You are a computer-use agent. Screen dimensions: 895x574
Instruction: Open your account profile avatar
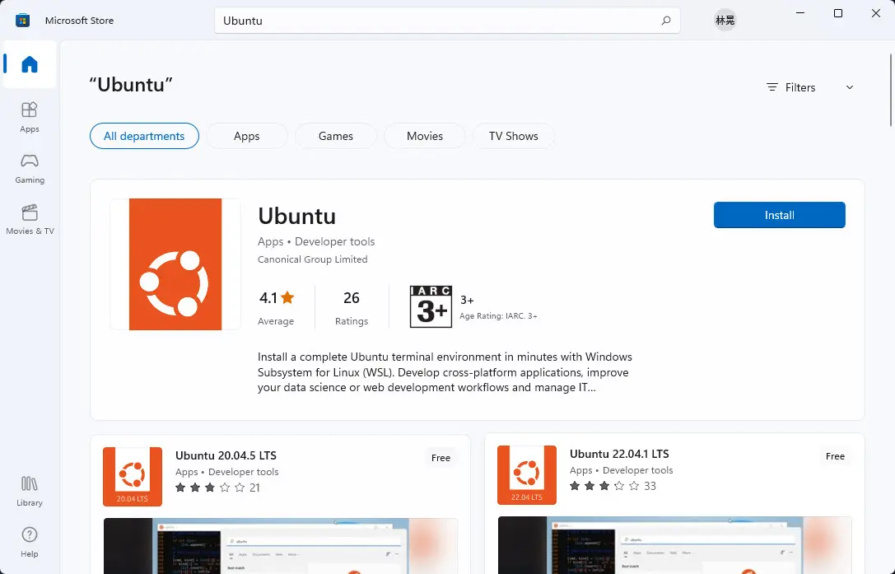click(725, 20)
